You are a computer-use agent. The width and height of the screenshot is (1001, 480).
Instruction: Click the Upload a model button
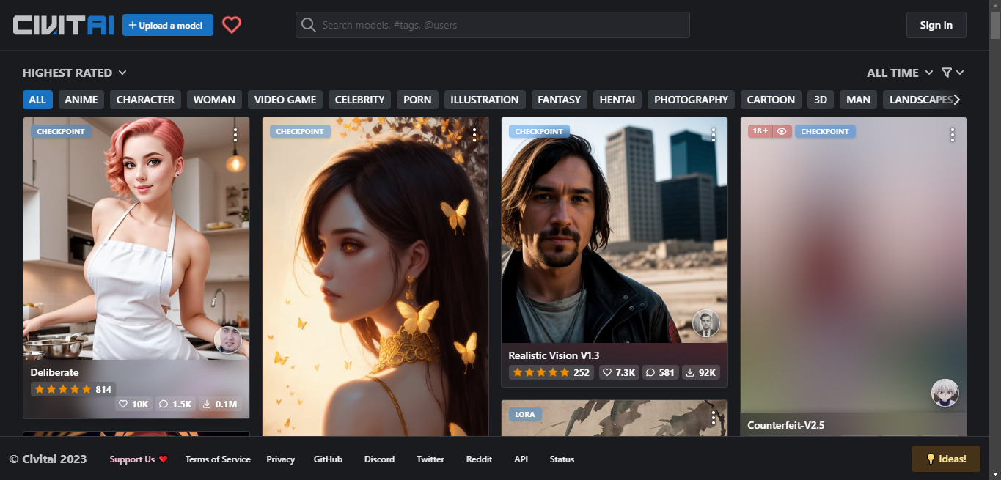coord(168,25)
